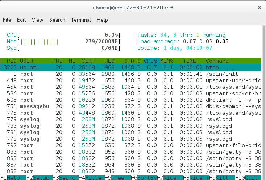
Task: Open the File menu
Action: point(7,20)
